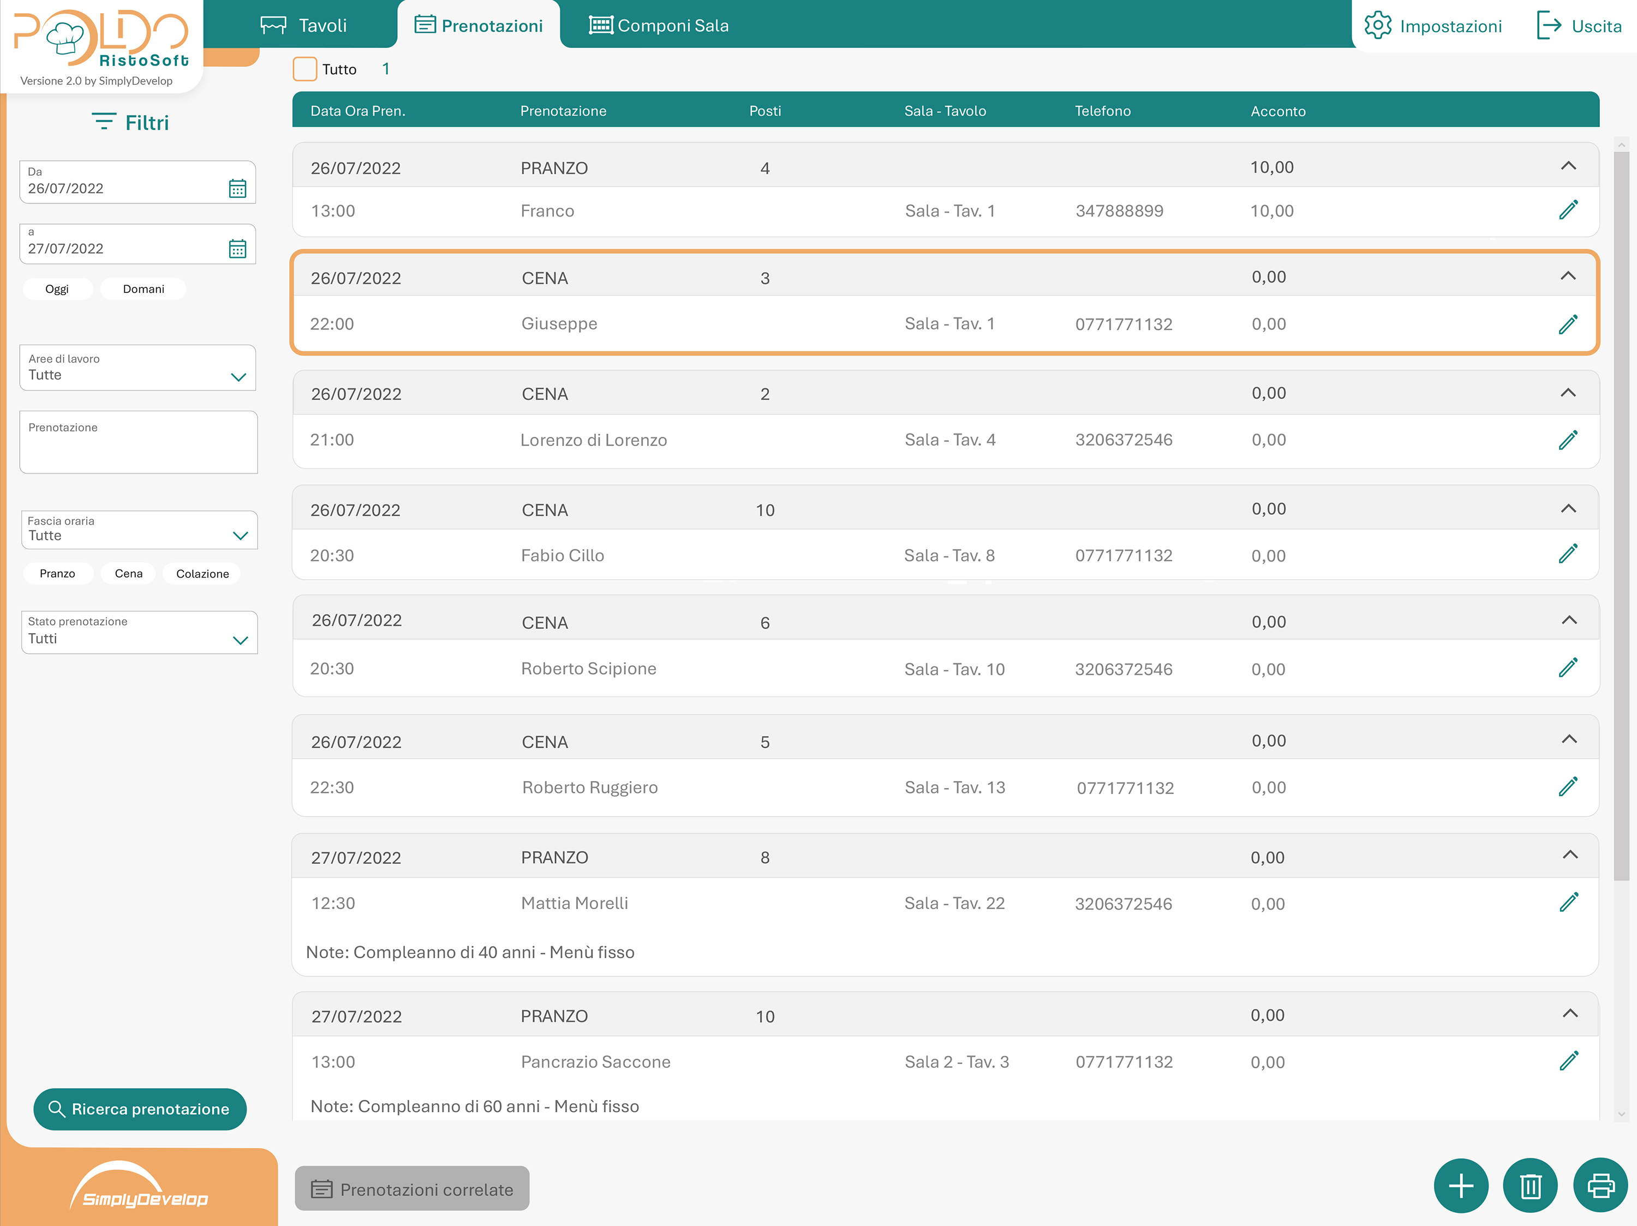Open the Aree di lavoro dropdown
Viewport: 1637px width, 1226px height.
pyautogui.click(x=138, y=368)
